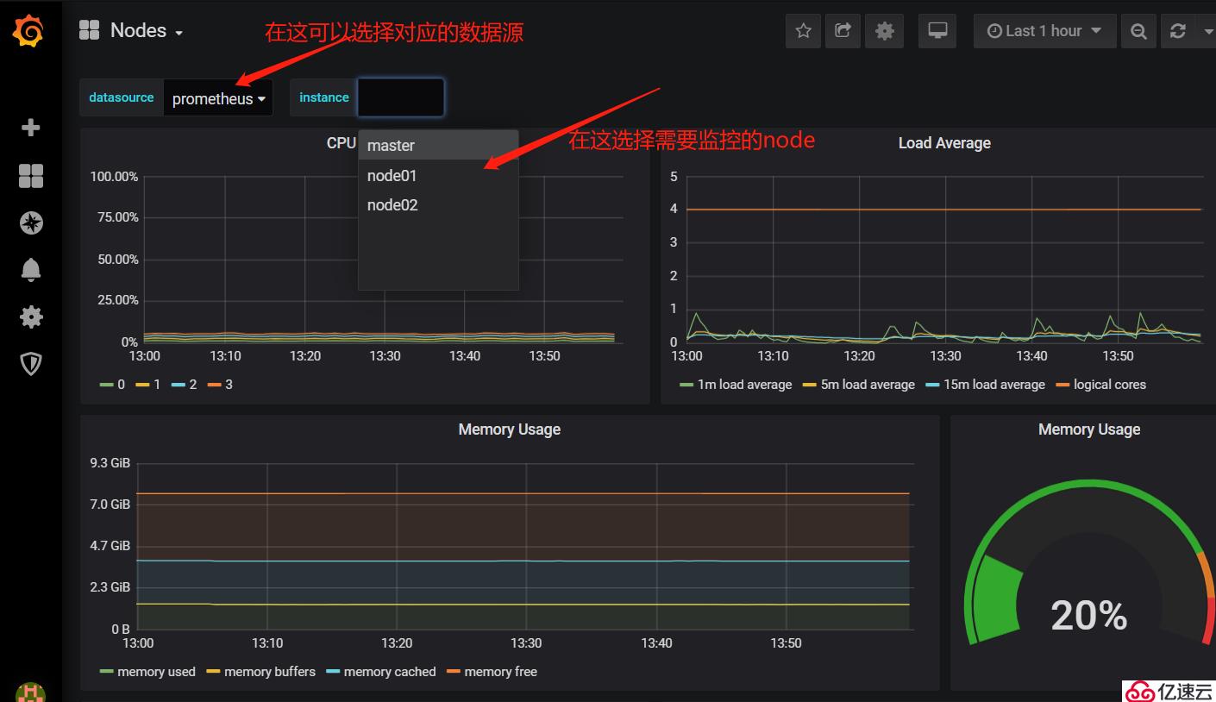The width and height of the screenshot is (1216, 702).
Task: Open the Alerting bell icon
Action: tap(30, 270)
